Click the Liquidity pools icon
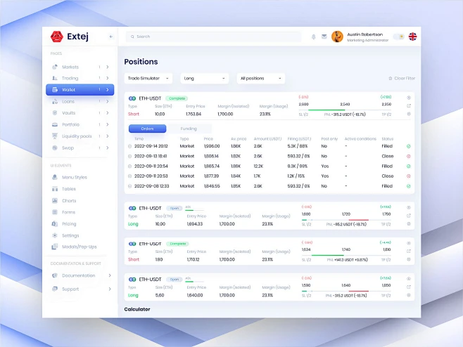 pyautogui.click(x=55, y=136)
